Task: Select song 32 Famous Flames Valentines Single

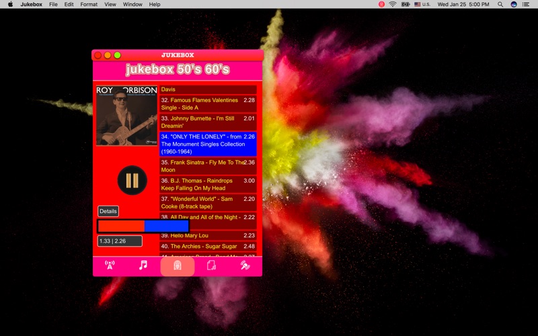Action: pyautogui.click(x=208, y=104)
